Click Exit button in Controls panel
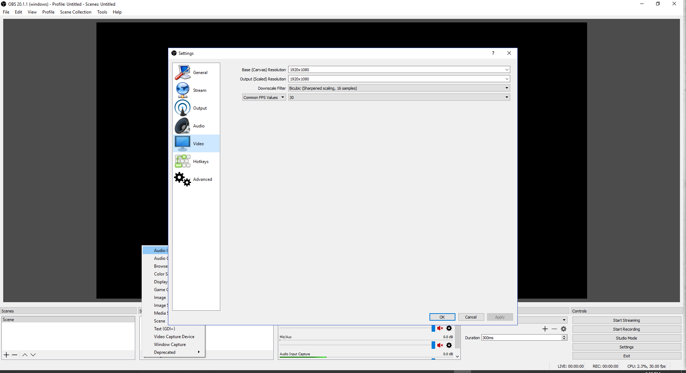Viewport: 686px width, 373px height. point(627,356)
